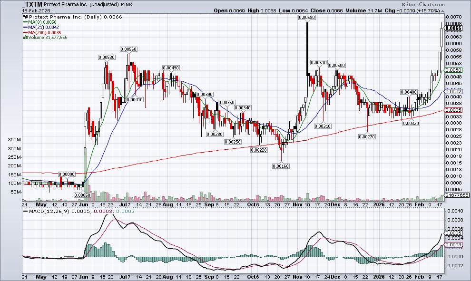The height and width of the screenshot is (281, 471).
Task: Click the 0.0066 last price tag on axis
Action: click(453, 29)
